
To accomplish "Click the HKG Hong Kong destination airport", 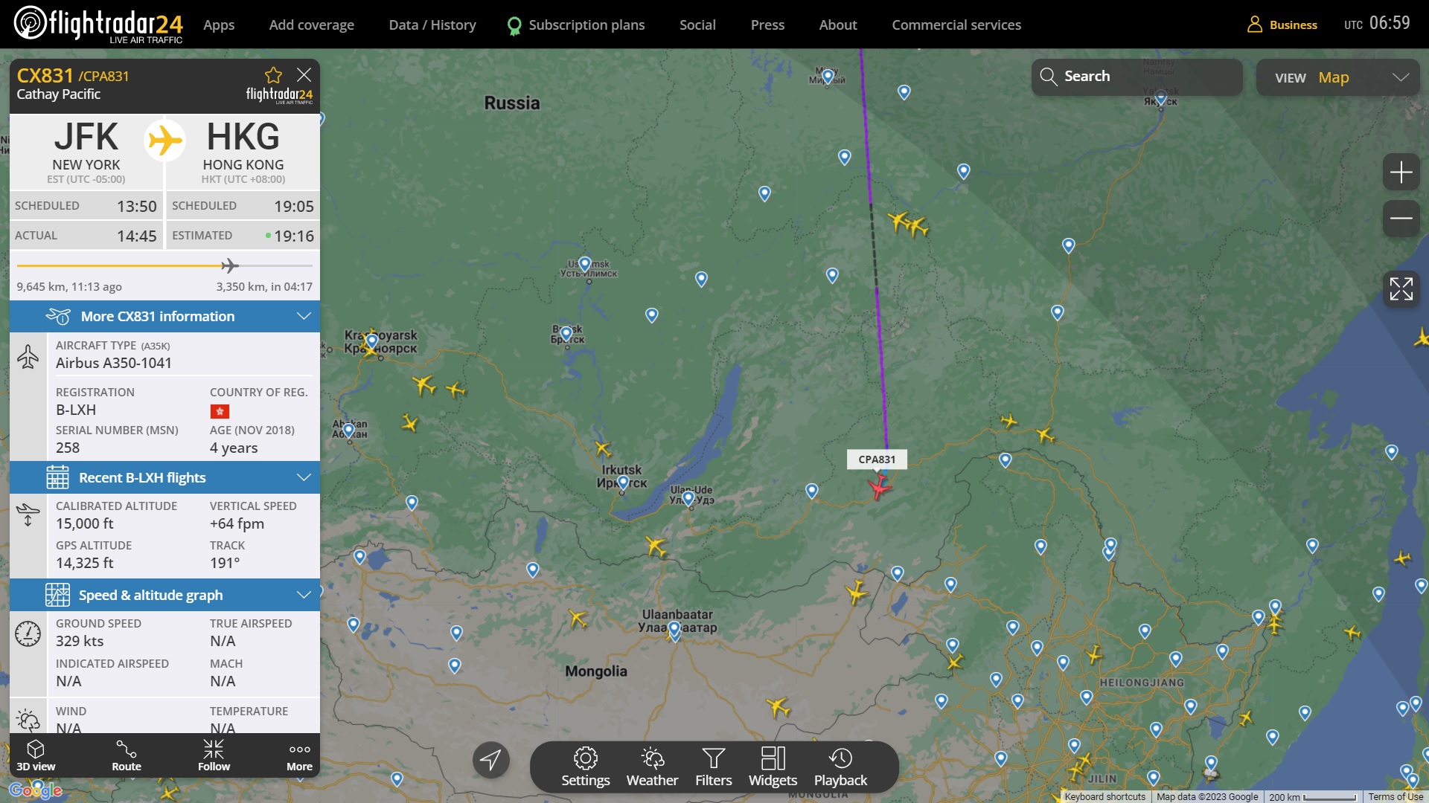I will click(x=243, y=152).
